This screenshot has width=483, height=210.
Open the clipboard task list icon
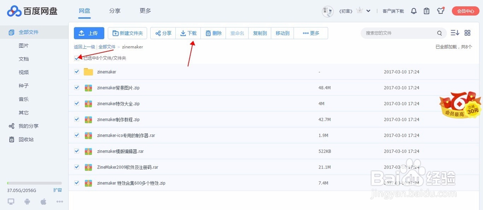pos(426,11)
